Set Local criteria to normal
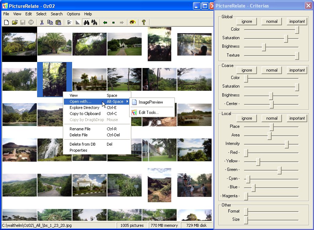314x230 pixels. click(272, 118)
